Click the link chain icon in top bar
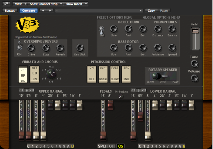 click(7, 4)
